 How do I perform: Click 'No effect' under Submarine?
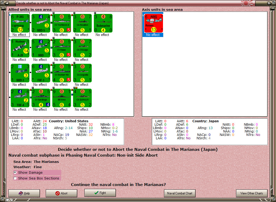[x=103, y=35]
